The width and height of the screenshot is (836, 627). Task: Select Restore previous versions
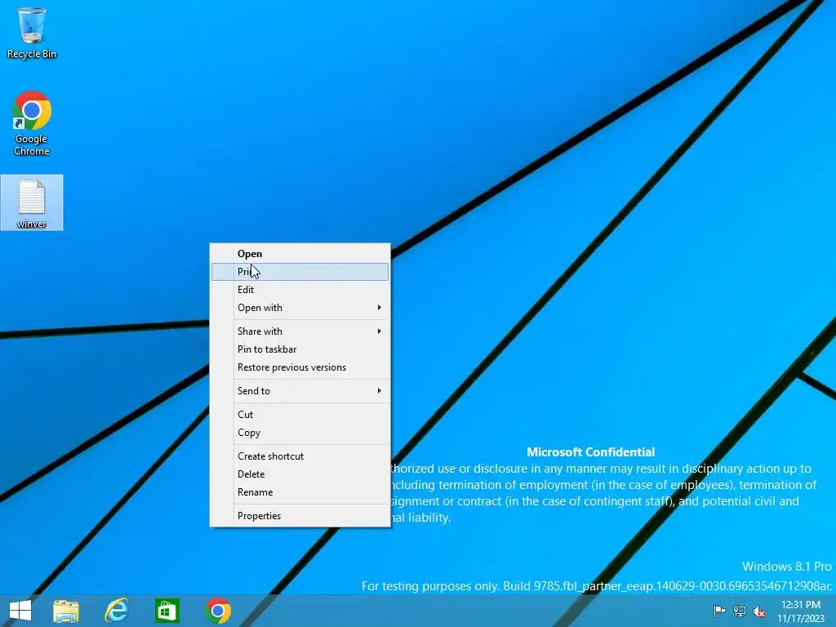300,367
